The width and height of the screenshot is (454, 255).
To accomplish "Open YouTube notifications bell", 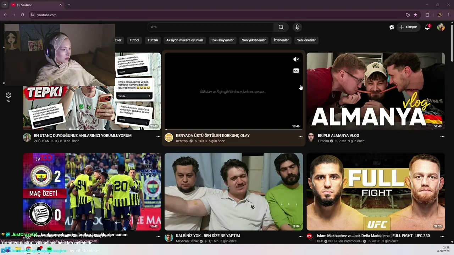I will [427, 27].
